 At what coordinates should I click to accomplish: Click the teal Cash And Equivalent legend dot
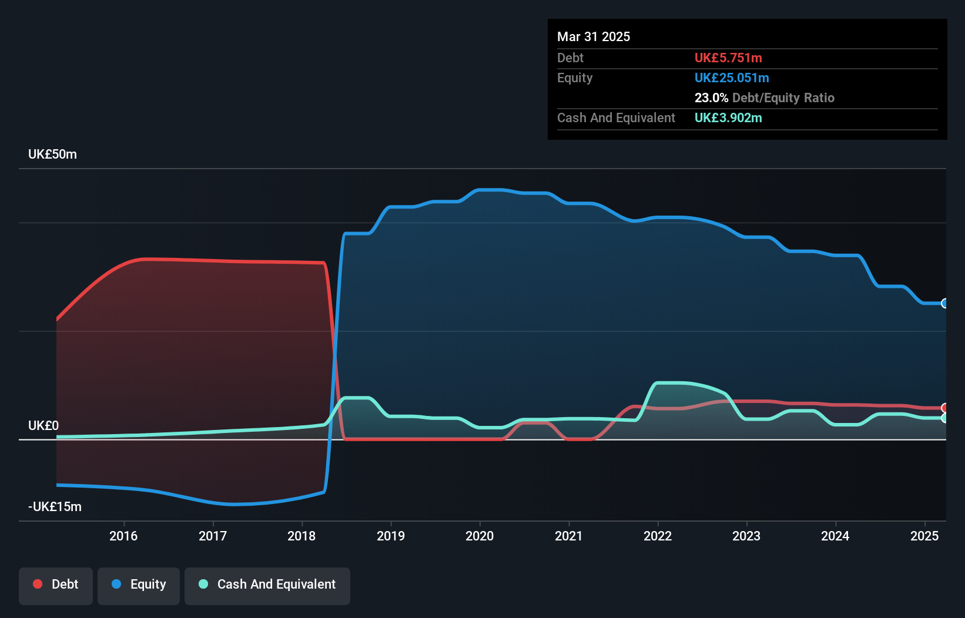tap(202, 584)
